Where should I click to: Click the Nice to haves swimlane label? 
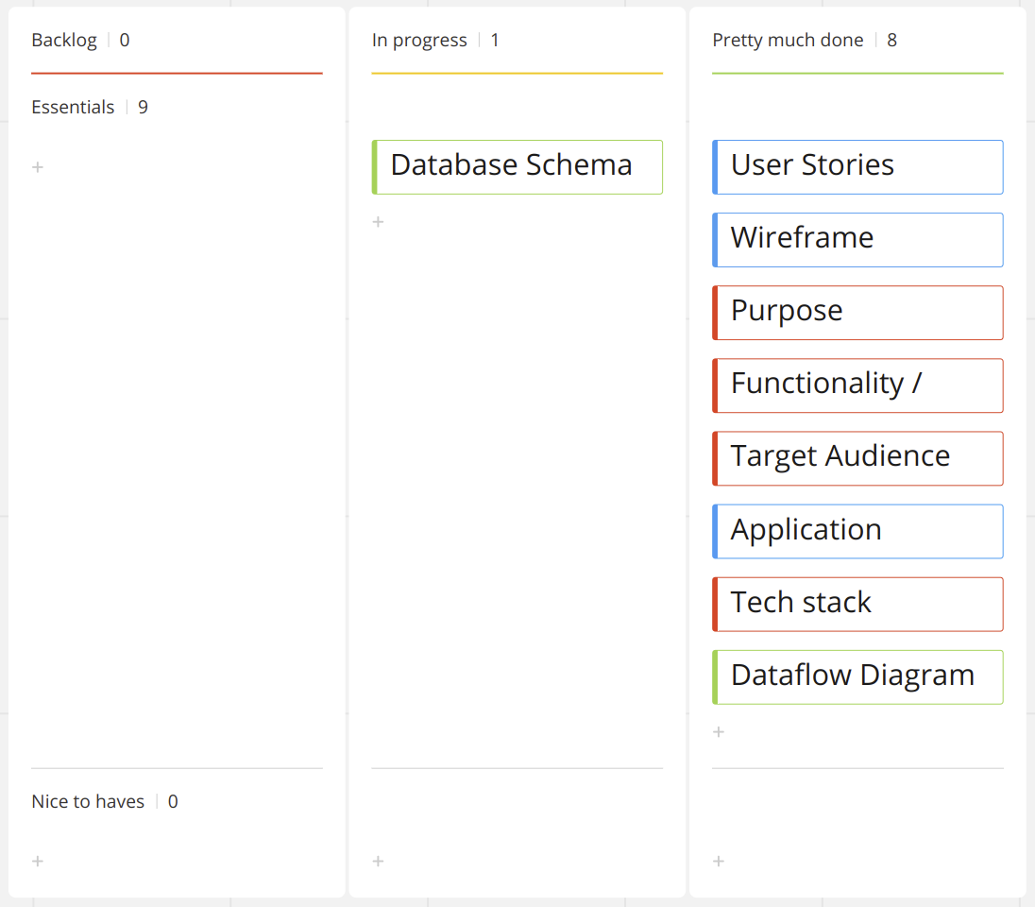point(88,801)
